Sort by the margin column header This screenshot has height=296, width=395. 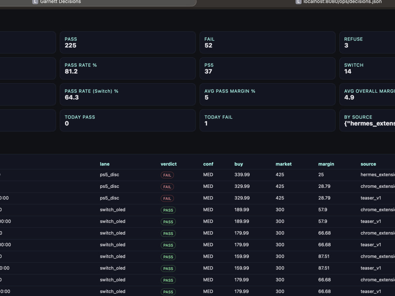point(326,164)
